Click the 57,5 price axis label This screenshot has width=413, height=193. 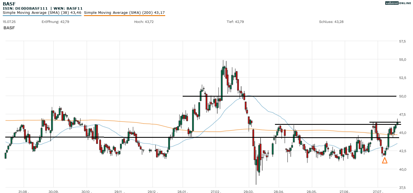[402, 41]
